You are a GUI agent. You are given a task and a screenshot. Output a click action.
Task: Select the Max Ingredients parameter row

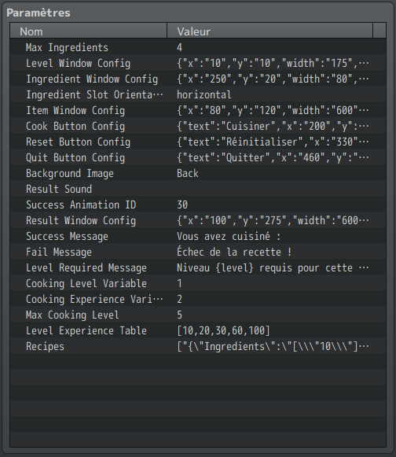point(198,47)
